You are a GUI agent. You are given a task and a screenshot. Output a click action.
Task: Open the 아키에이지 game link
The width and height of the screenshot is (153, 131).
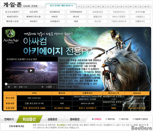[x=55, y=12]
